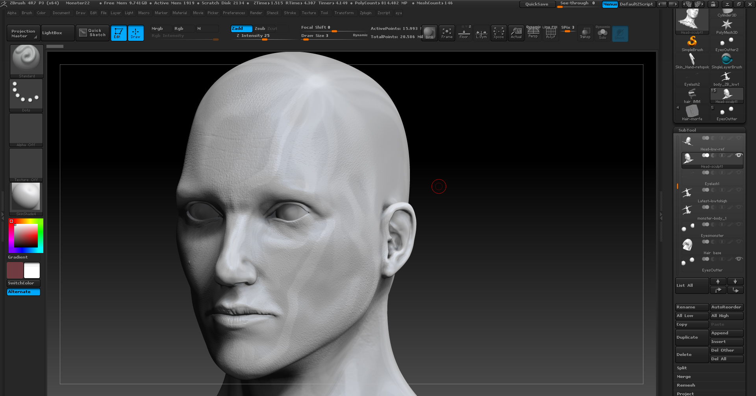Select the PolyMesh3D star tool
Viewport: 756px width, 396px height.
[x=727, y=26]
